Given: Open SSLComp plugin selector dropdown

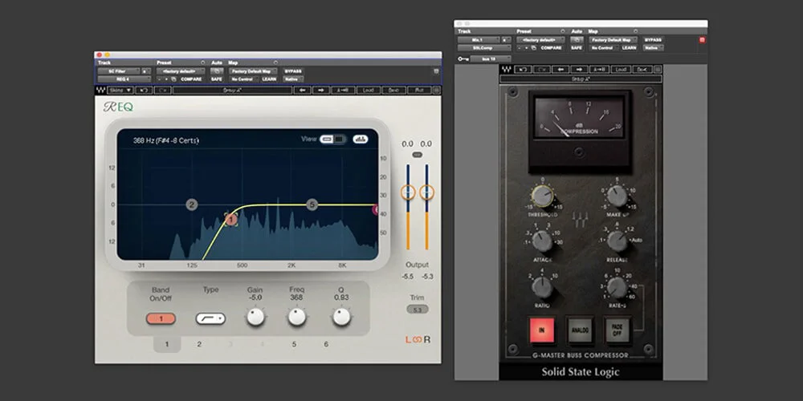Looking at the screenshot, I should click(x=484, y=47).
